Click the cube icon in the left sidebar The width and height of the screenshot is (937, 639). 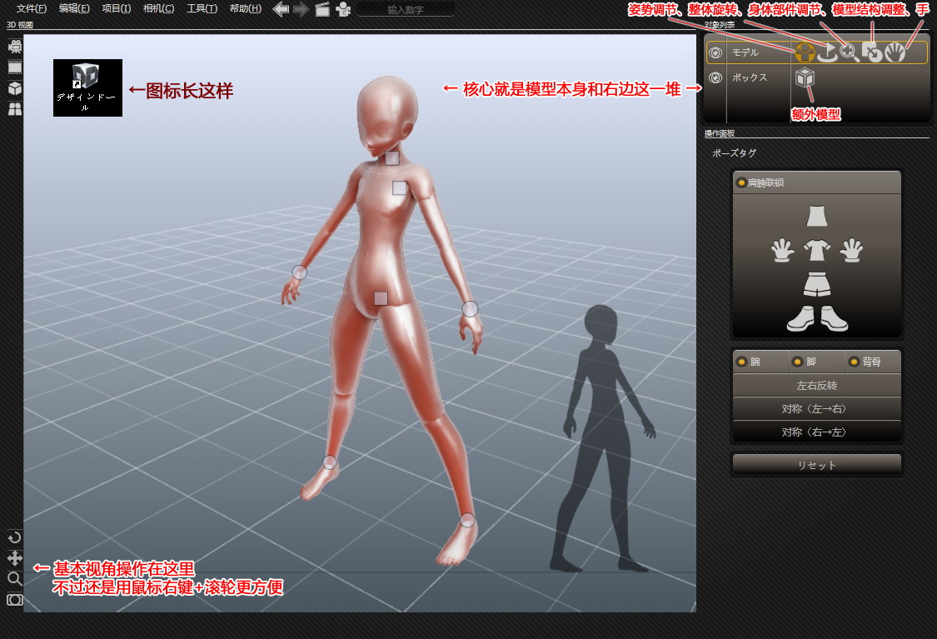click(x=14, y=87)
